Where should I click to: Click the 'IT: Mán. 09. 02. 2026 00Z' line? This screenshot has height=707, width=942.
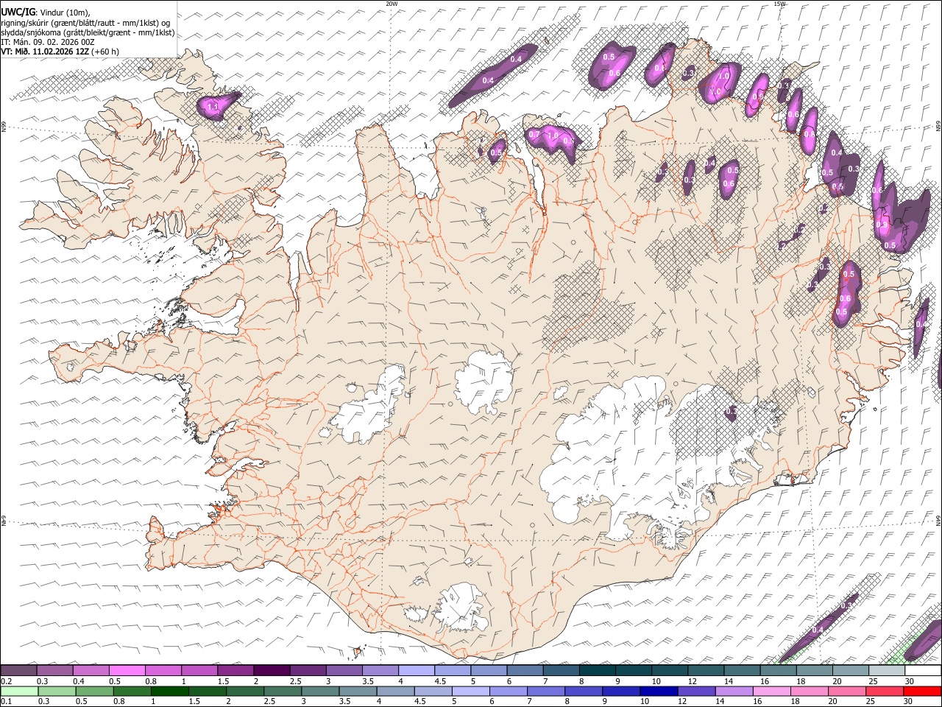(48, 42)
